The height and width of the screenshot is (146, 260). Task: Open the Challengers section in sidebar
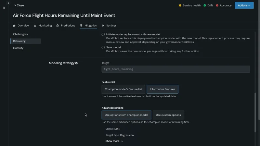tap(20, 34)
